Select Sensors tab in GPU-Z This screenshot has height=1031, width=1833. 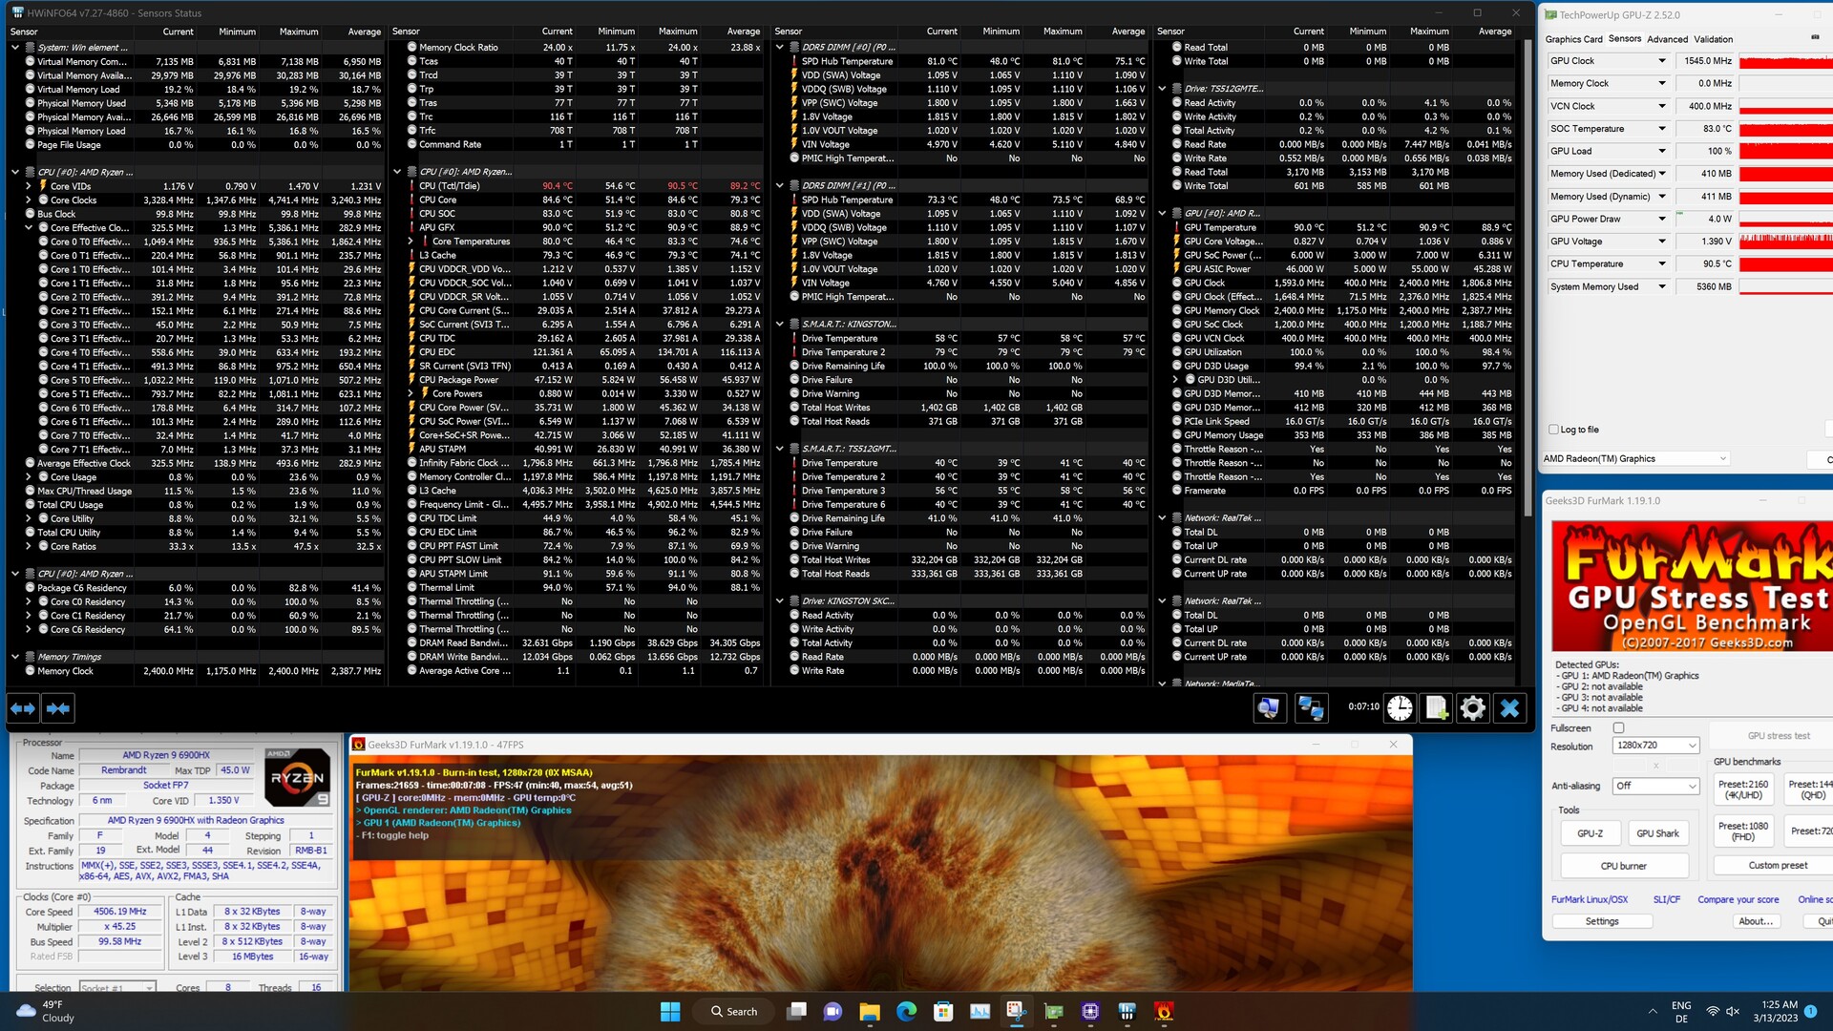pyautogui.click(x=1625, y=39)
